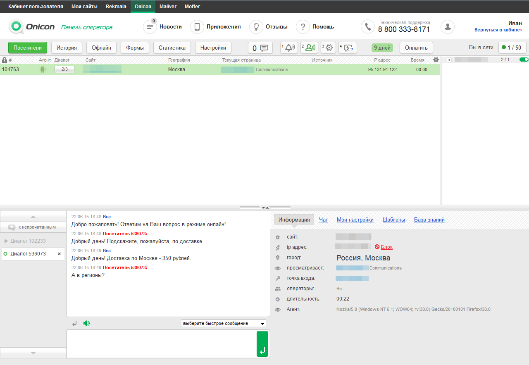
Task: Open the Помощь question mark icon
Action: [303, 27]
